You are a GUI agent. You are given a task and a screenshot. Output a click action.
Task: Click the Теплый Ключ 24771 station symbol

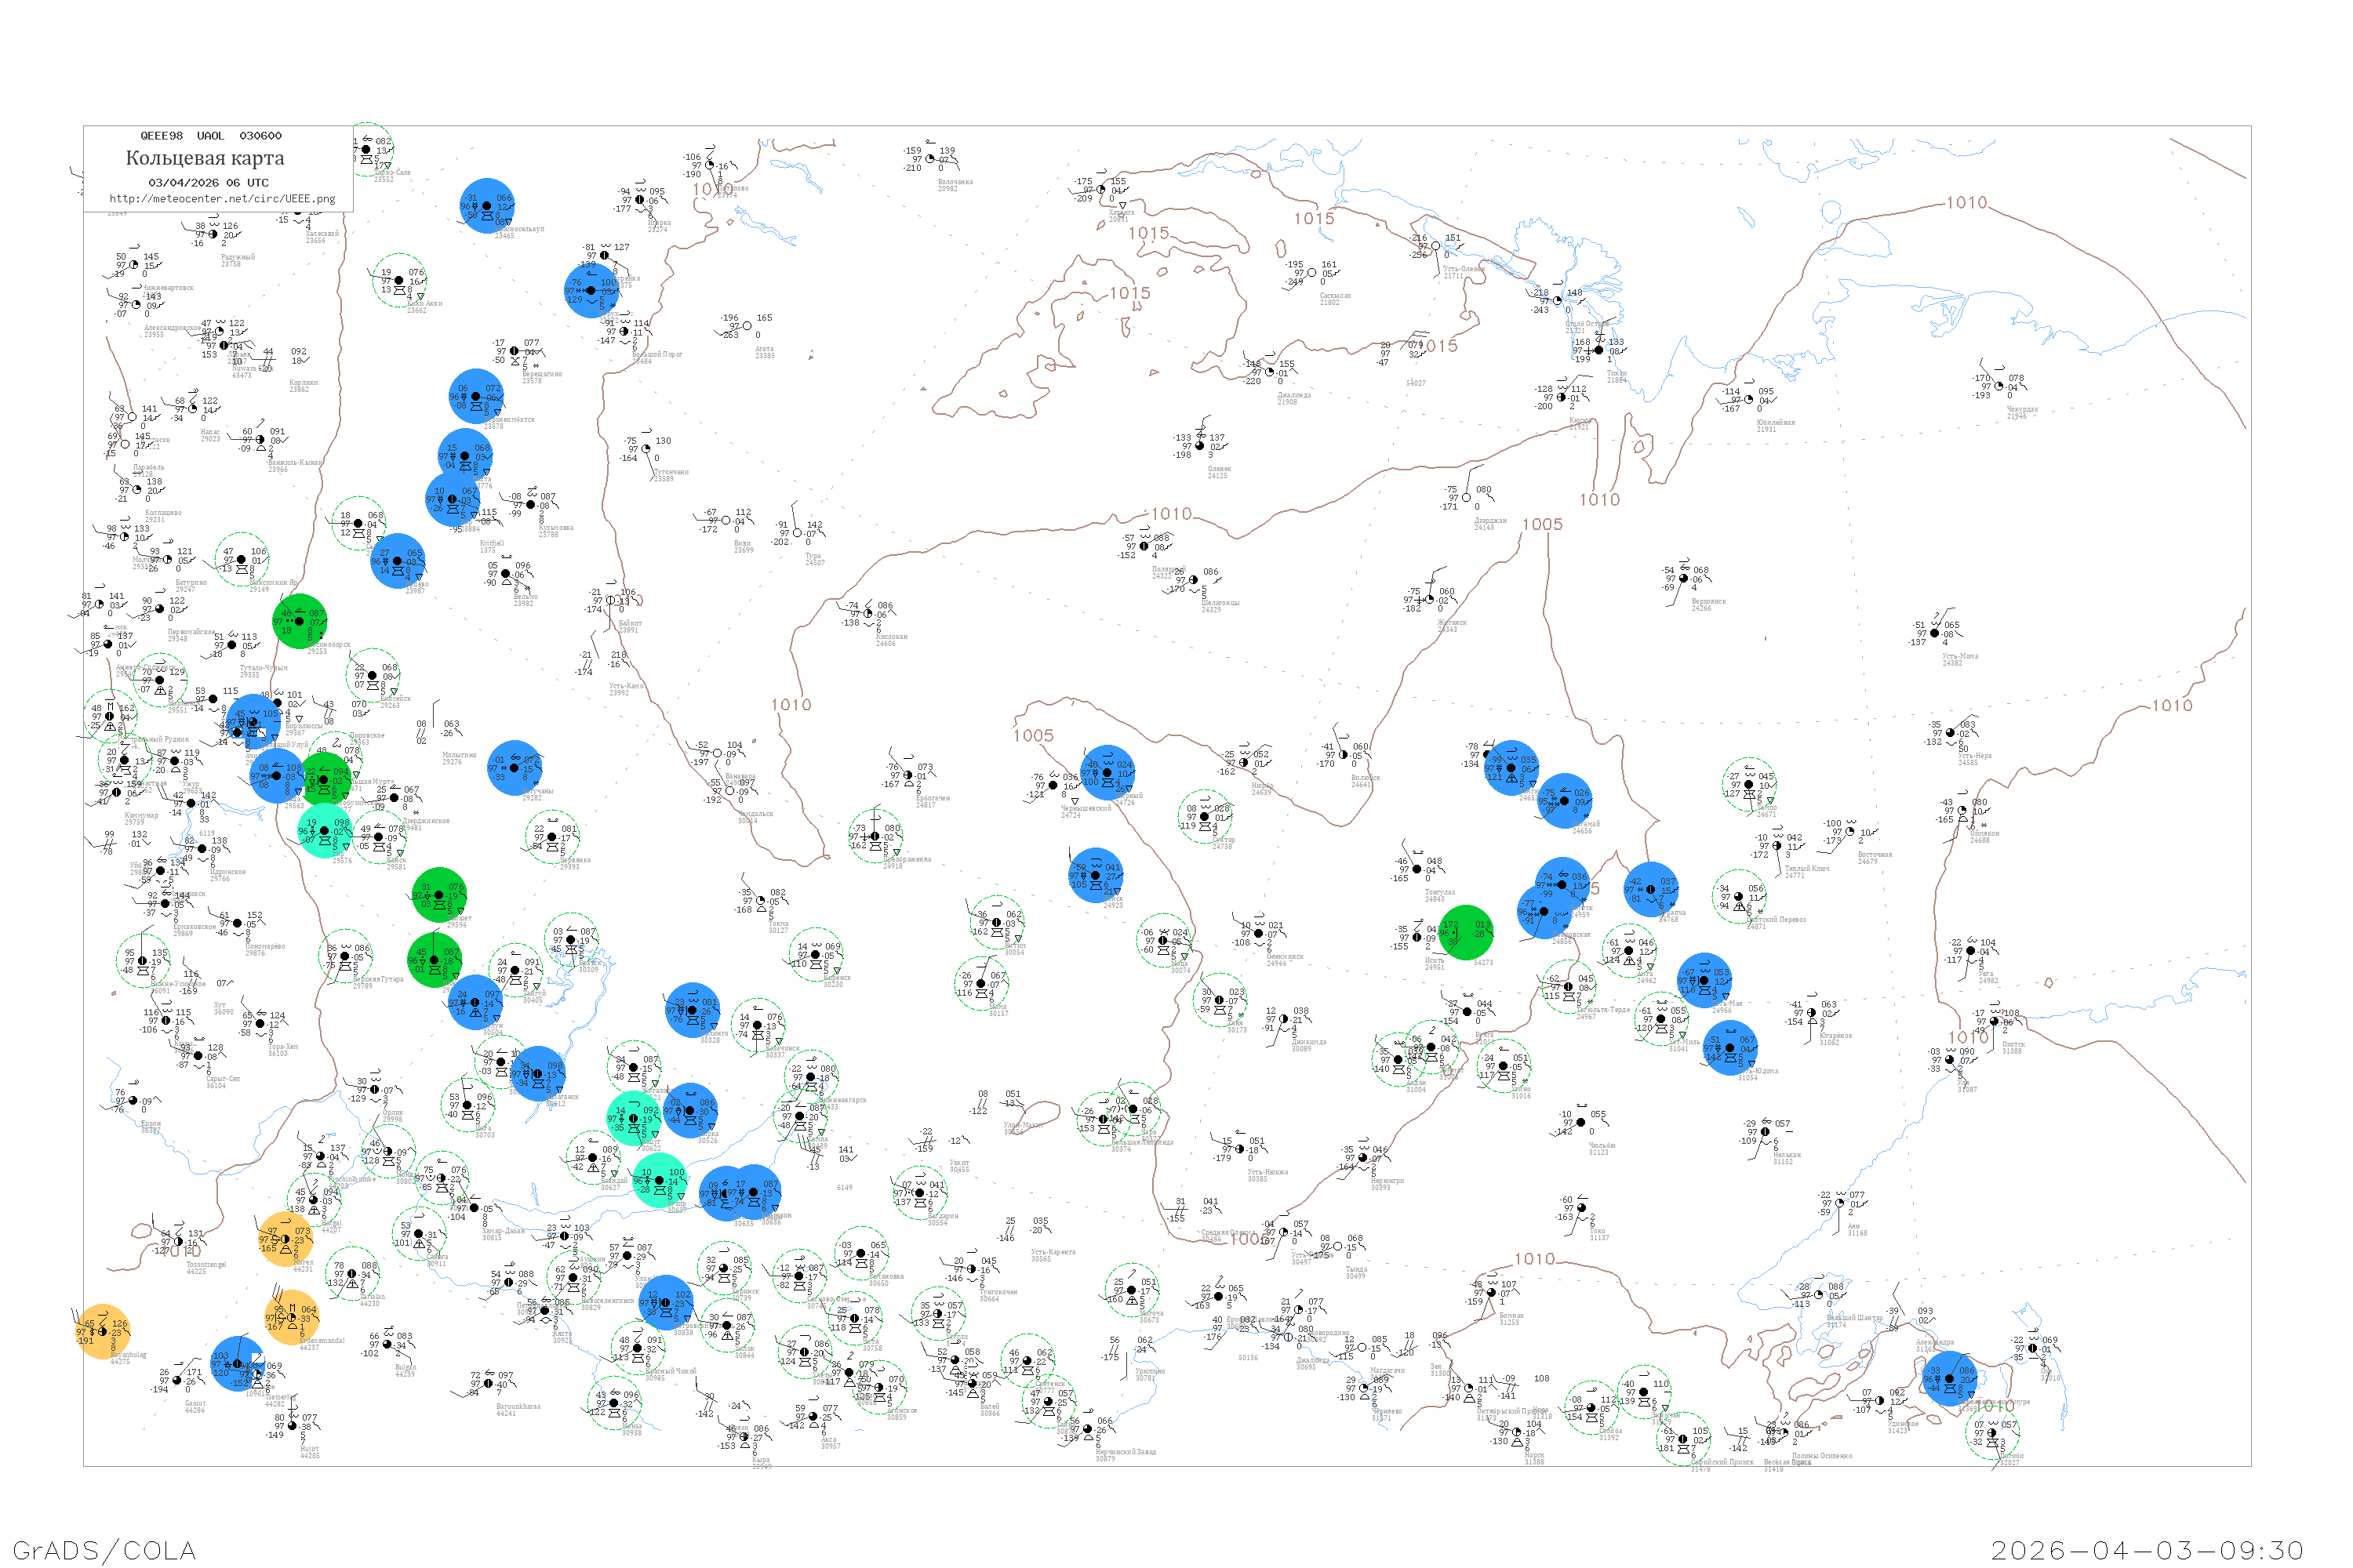click(x=1778, y=846)
